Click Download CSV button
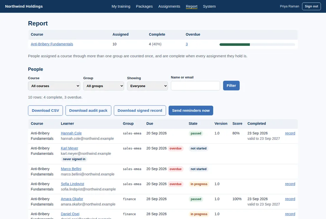The height and width of the screenshot is (219, 326). tap(45, 111)
